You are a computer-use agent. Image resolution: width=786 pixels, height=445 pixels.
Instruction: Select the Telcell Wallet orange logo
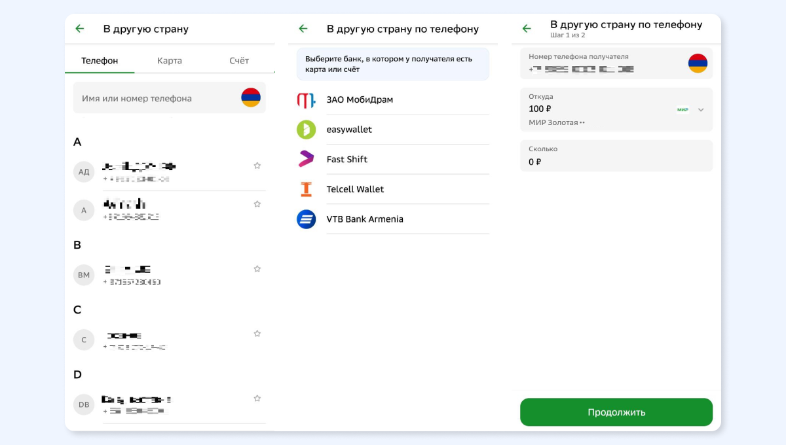point(306,189)
